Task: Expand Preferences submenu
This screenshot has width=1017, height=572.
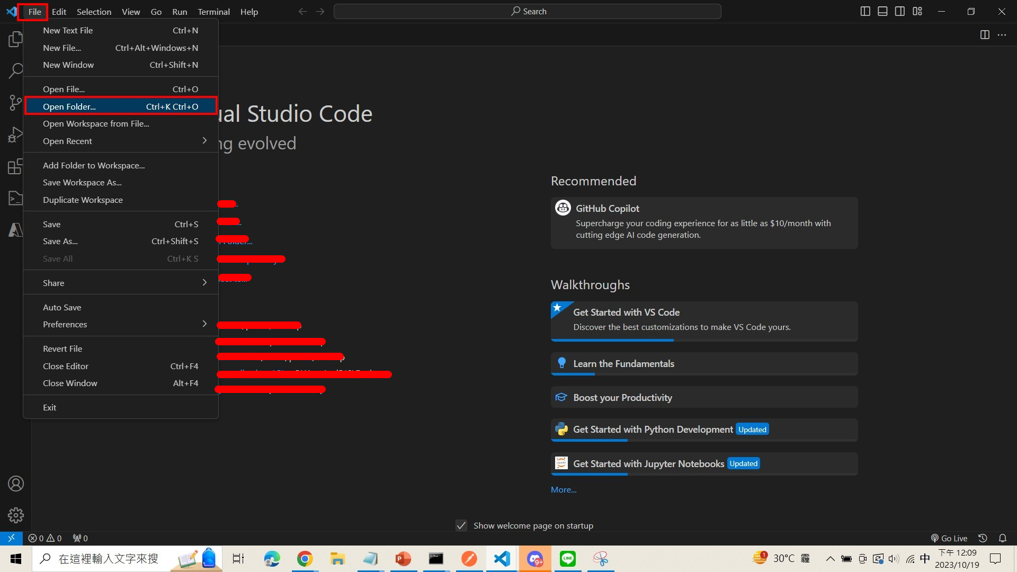Action: click(121, 324)
